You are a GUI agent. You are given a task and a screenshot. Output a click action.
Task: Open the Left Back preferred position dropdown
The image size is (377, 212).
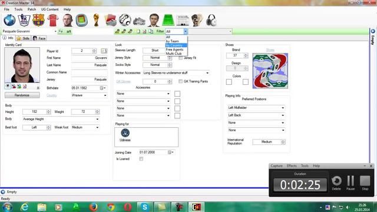[x=256, y=115]
